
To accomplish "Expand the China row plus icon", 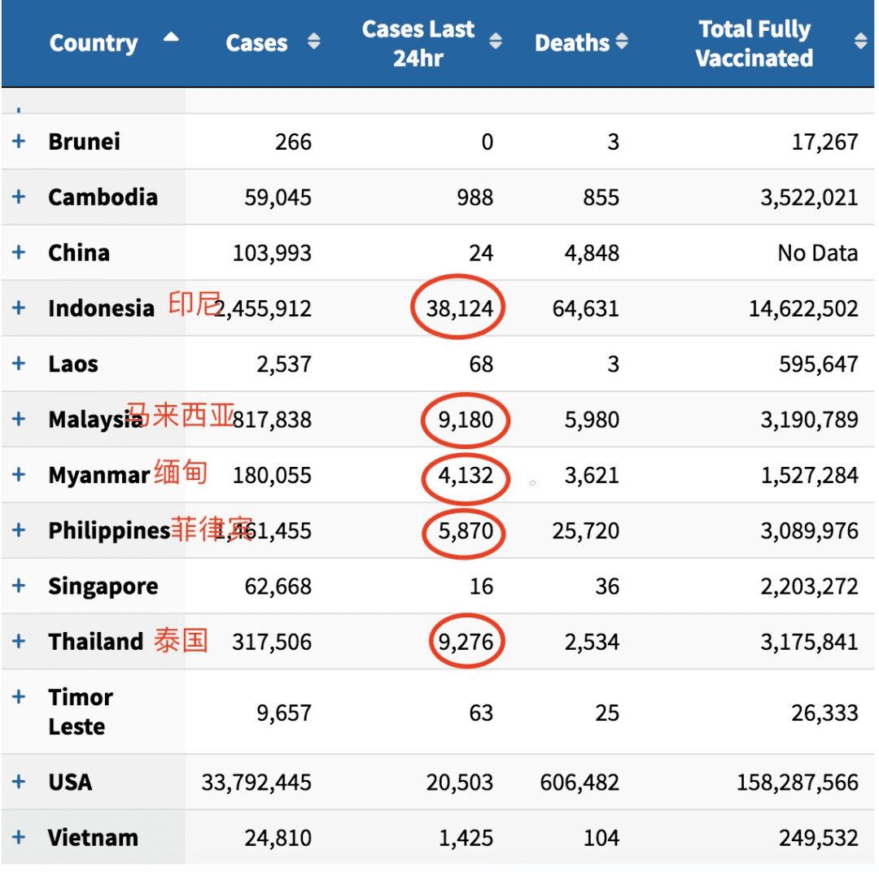I will pos(19,252).
